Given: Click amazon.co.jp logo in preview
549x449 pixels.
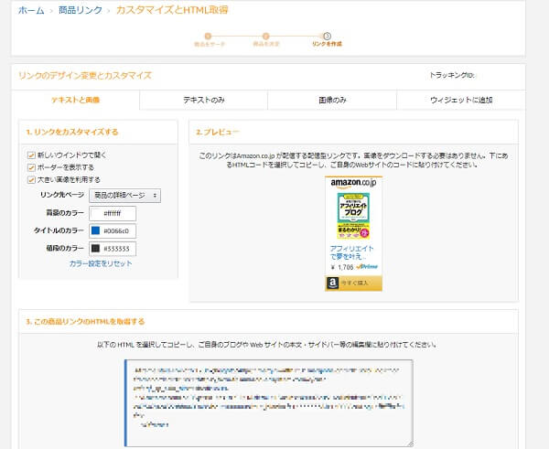Looking at the screenshot, I should (x=353, y=183).
